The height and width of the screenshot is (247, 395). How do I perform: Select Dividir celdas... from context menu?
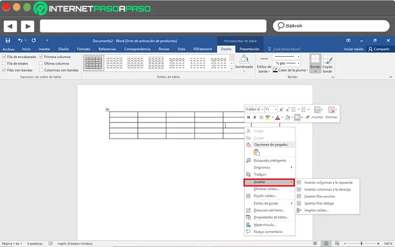click(270, 196)
